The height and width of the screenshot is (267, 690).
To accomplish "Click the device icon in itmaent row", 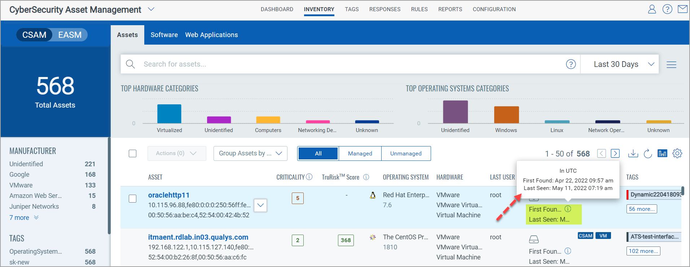I will pyautogui.click(x=534, y=239).
